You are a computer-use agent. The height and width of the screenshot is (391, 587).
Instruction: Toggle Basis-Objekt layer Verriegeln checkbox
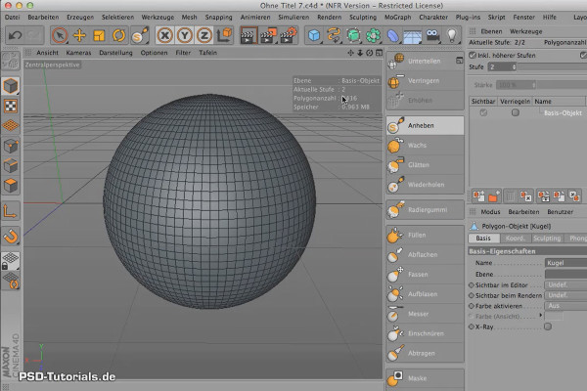pos(516,112)
